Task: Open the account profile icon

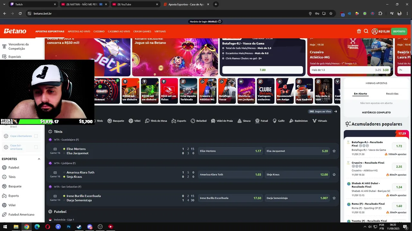Action: click(x=374, y=31)
